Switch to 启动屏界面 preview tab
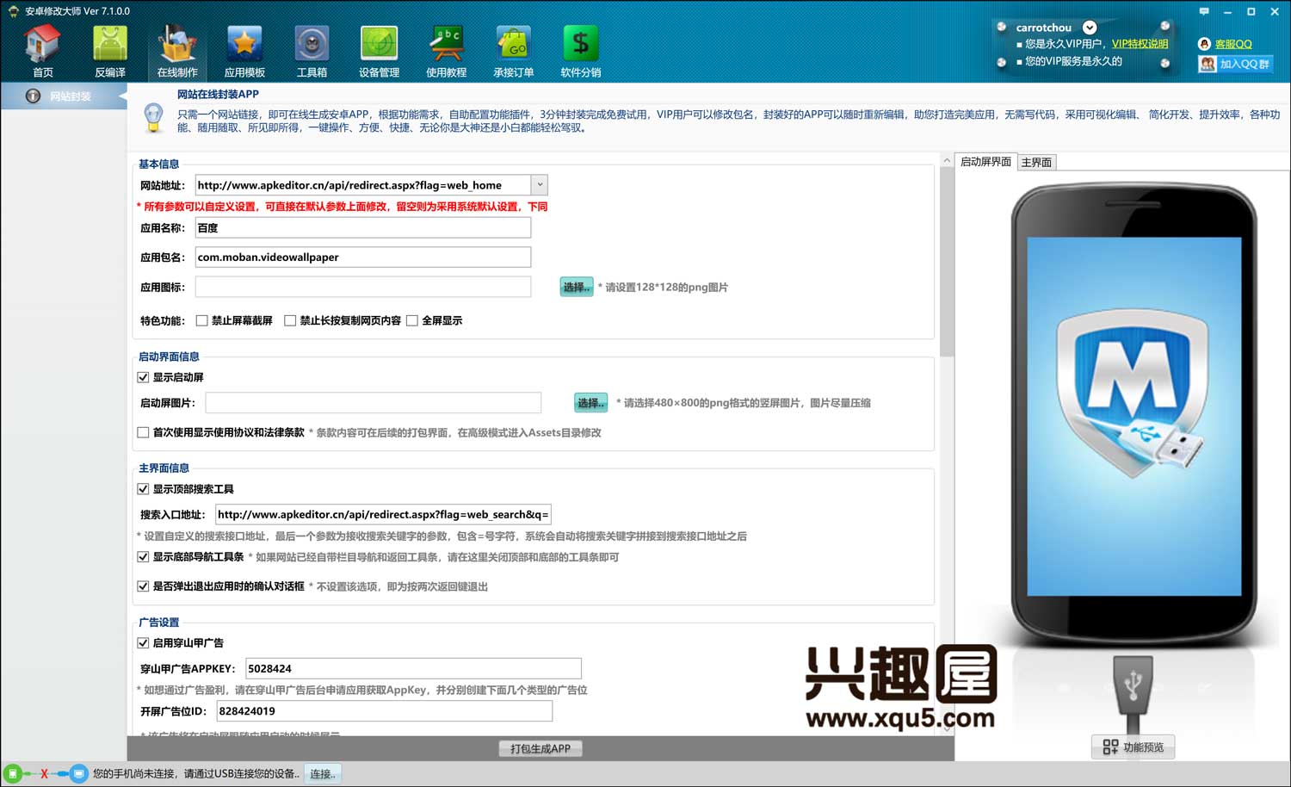The height and width of the screenshot is (787, 1291). click(x=985, y=162)
